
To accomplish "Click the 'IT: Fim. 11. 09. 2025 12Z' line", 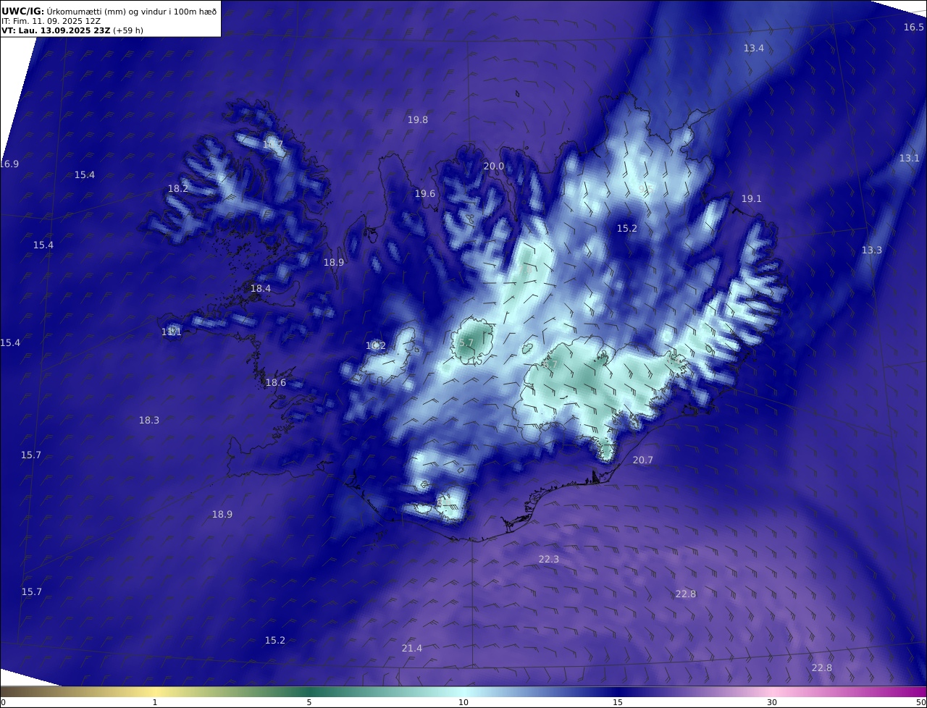I will [x=51, y=21].
